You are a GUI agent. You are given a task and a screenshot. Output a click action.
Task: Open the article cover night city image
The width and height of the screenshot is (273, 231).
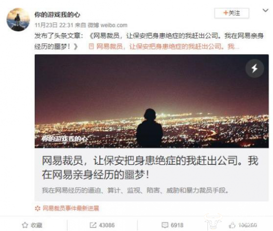pyautogui.click(x=151, y=101)
